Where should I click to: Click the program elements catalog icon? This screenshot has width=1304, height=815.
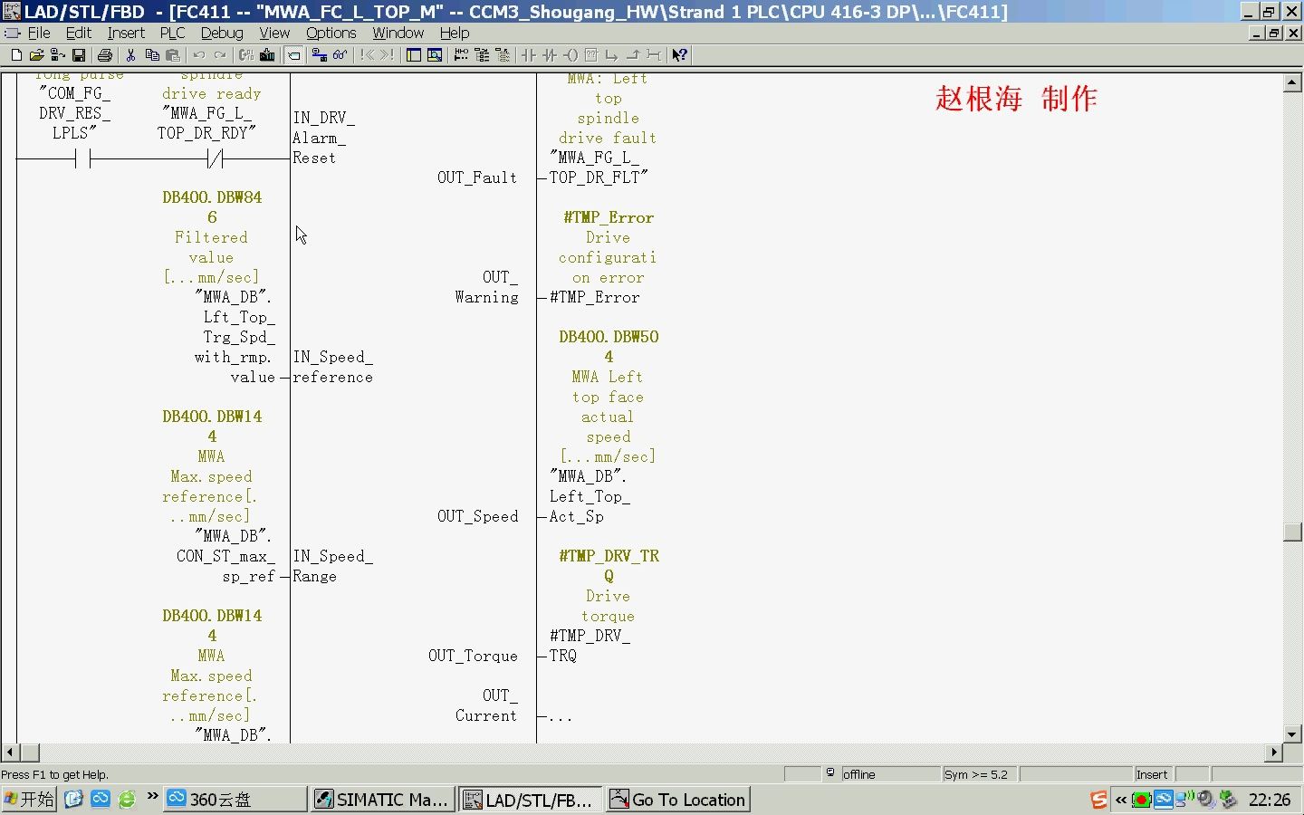[x=482, y=55]
